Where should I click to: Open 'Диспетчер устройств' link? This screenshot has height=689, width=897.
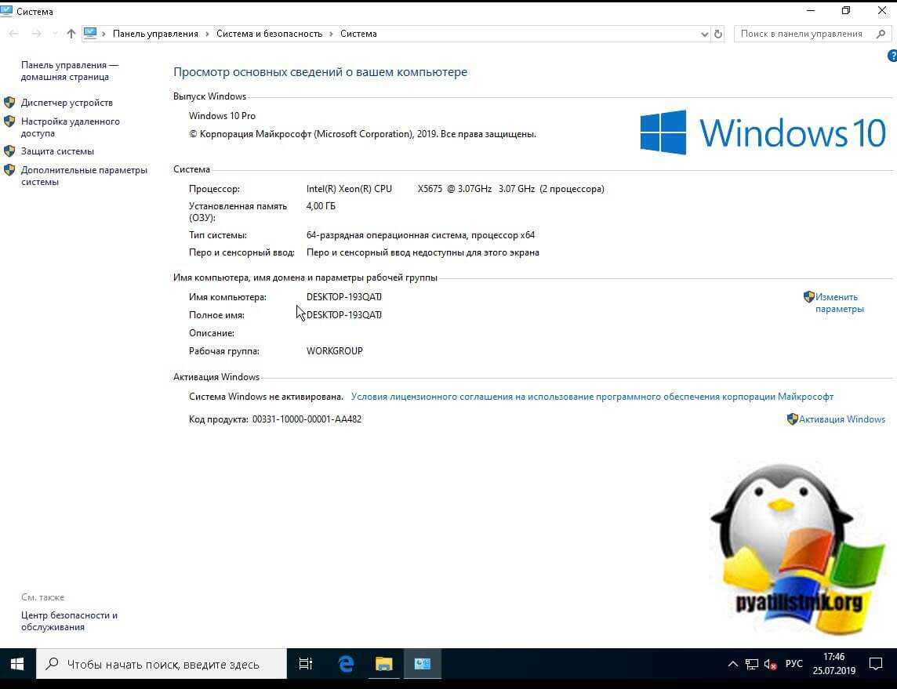tap(67, 103)
